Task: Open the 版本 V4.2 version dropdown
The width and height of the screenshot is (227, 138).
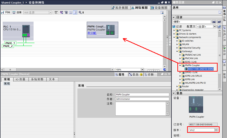Action: click(216, 130)
